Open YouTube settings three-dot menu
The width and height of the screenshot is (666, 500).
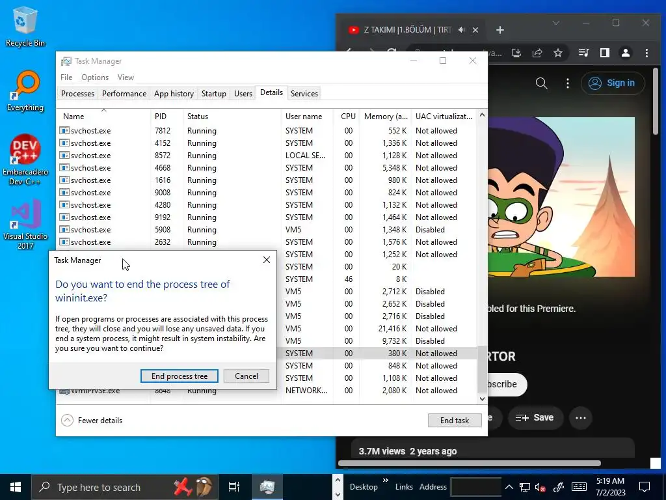567,83
